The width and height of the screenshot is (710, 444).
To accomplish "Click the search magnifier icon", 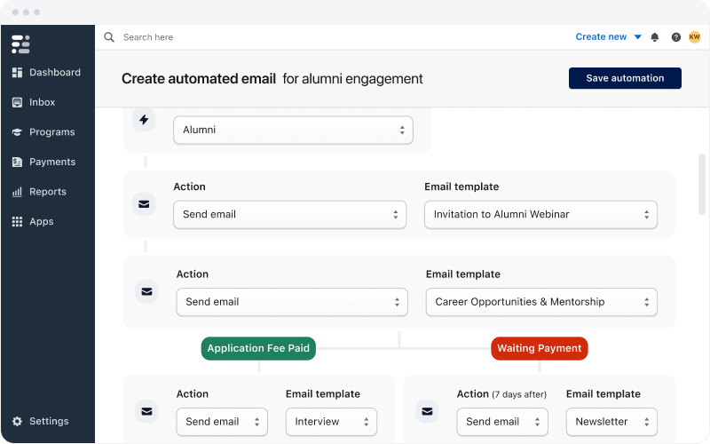I will [109, 37].
